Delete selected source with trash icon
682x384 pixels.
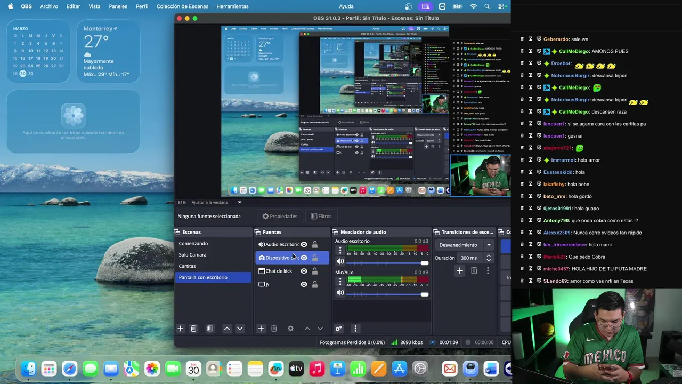(274, 329)
